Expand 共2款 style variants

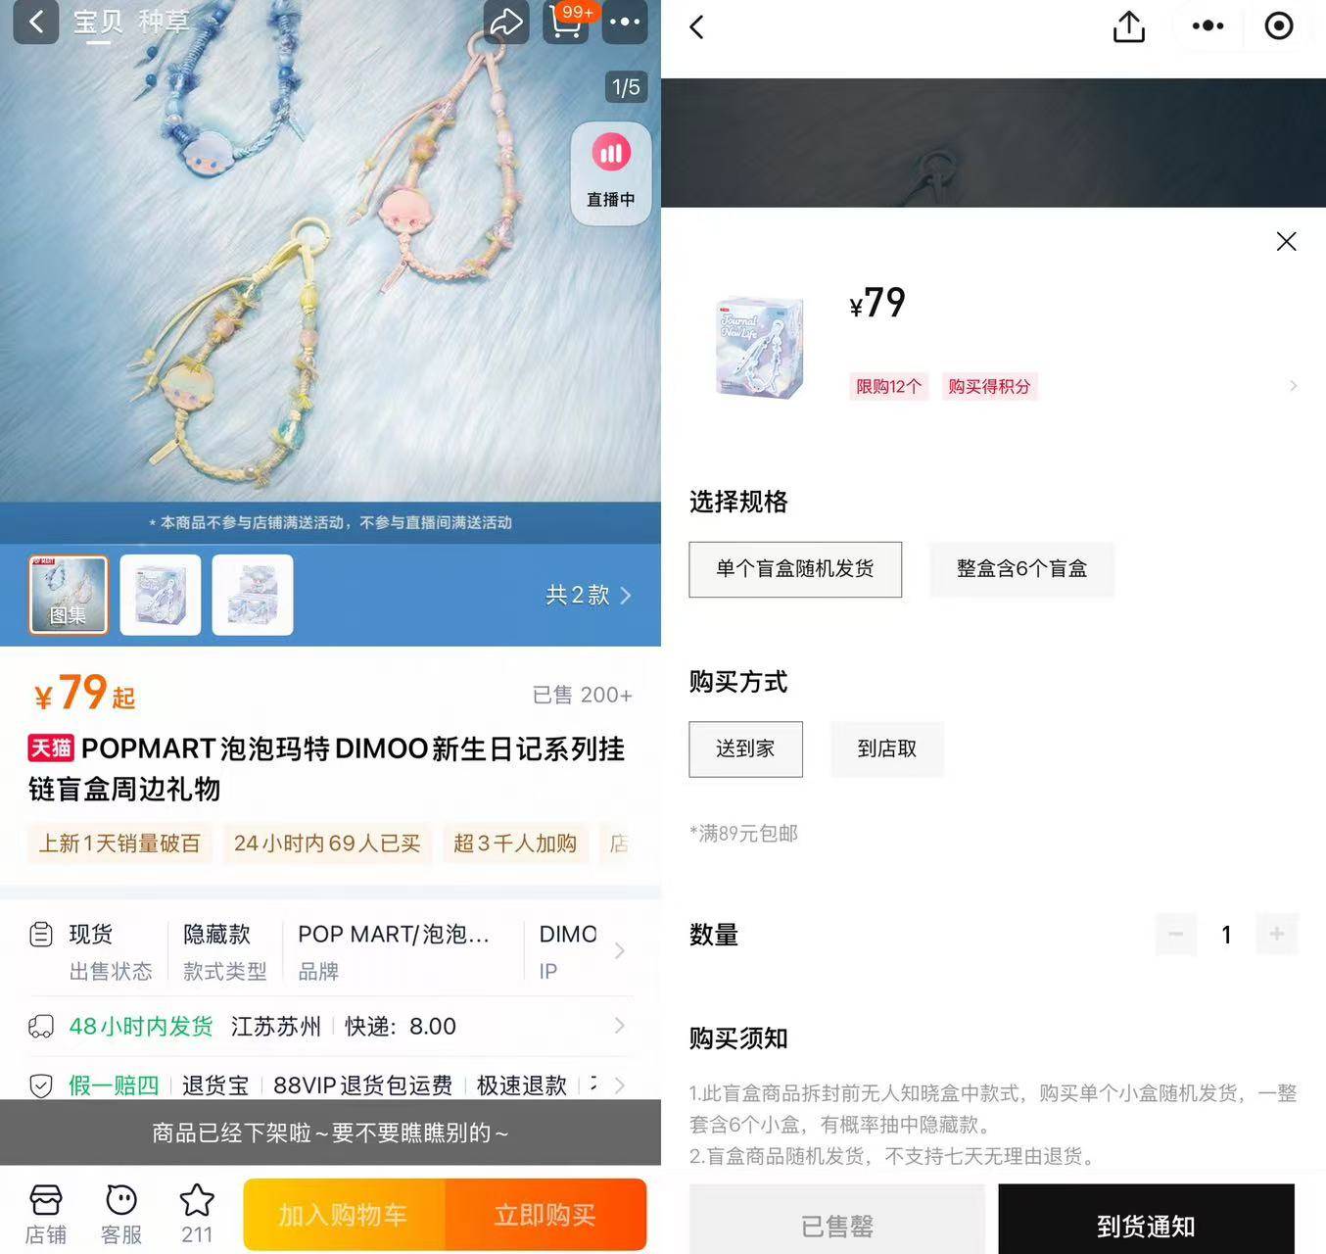coord(588,595)
